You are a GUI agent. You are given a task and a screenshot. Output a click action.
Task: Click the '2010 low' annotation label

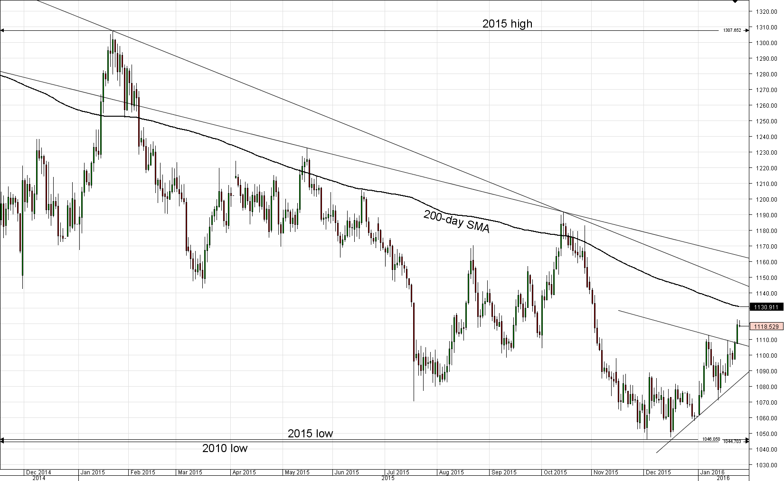tap(225, 448)
